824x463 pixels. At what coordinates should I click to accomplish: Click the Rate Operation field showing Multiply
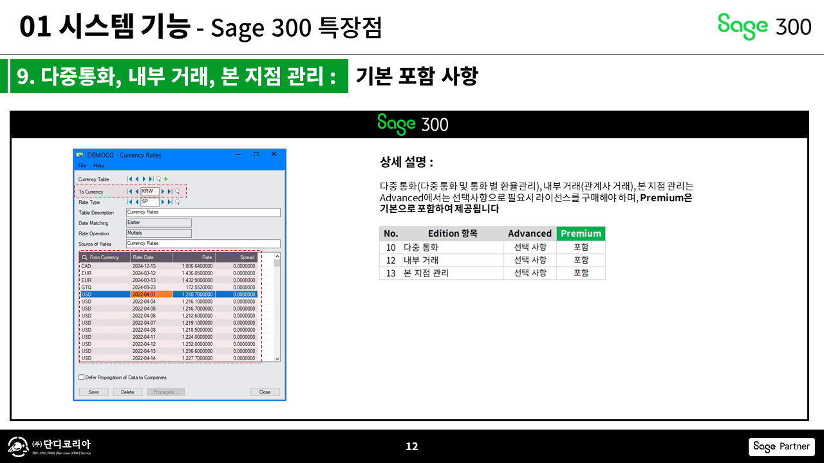159,233
